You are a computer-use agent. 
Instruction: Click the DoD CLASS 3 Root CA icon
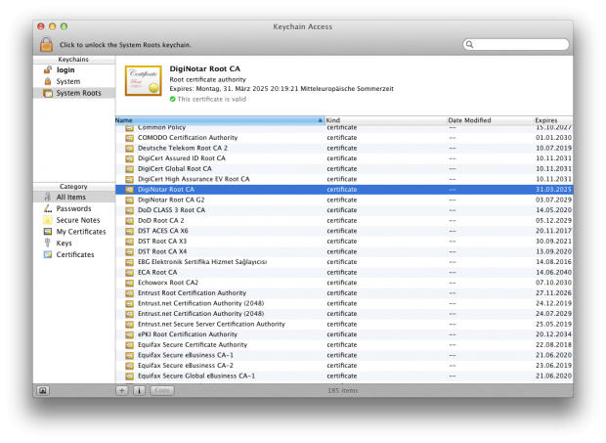pyautogui.click(x=129, y=210)
